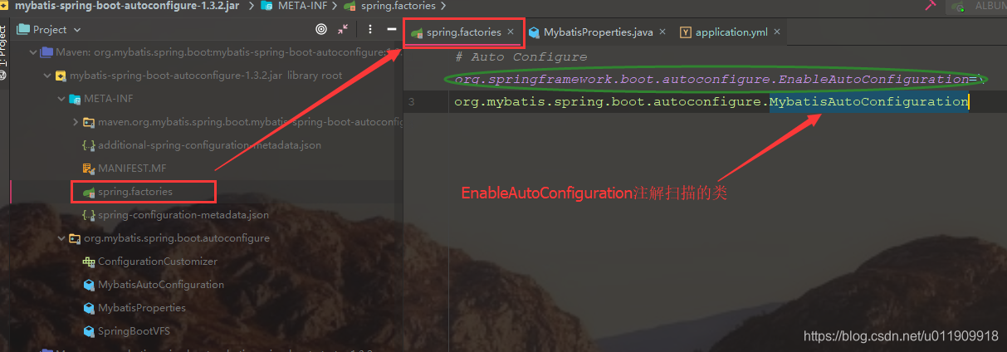Close the MybatisProperties.java tab
The image size is (1007, 352).
point(662,32)
